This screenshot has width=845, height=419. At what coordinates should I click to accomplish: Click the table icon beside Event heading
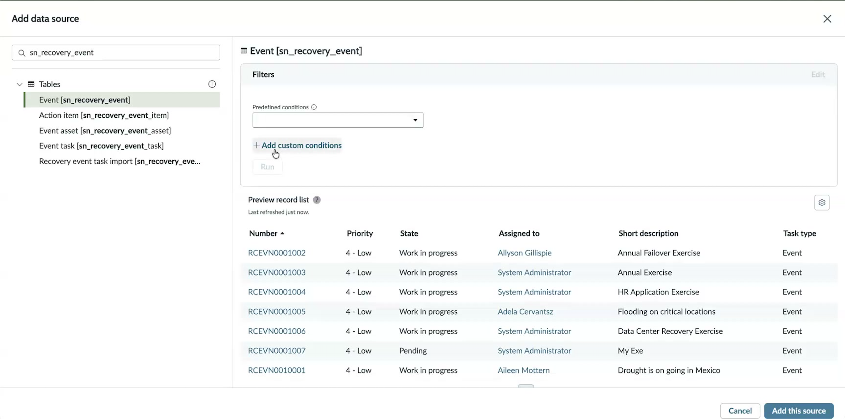coord(244,51)
